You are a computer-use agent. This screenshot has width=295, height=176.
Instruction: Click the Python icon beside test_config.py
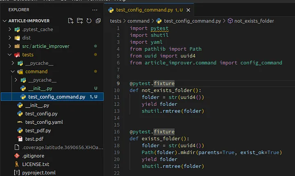click(20, 114)
